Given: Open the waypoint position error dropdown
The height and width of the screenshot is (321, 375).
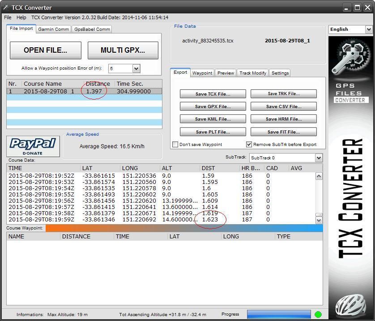Looking at the screenshot, I should coord(136,69).
